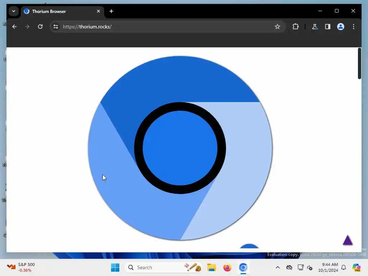Expand the tab search dropdown
The width and height of the screenshot is (368, 276).
point(14,11)
